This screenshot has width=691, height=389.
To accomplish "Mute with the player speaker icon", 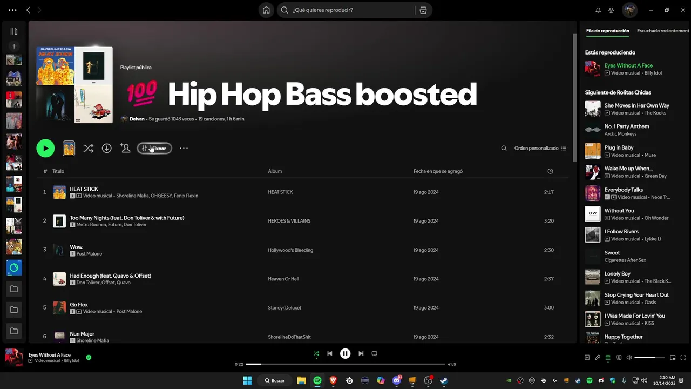I will tap(628, 357).
